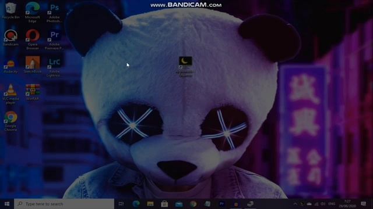Viewport: 373px width, 209px height.
Task: Select the Audacity desktop shortcut
Action: point(10,65)
